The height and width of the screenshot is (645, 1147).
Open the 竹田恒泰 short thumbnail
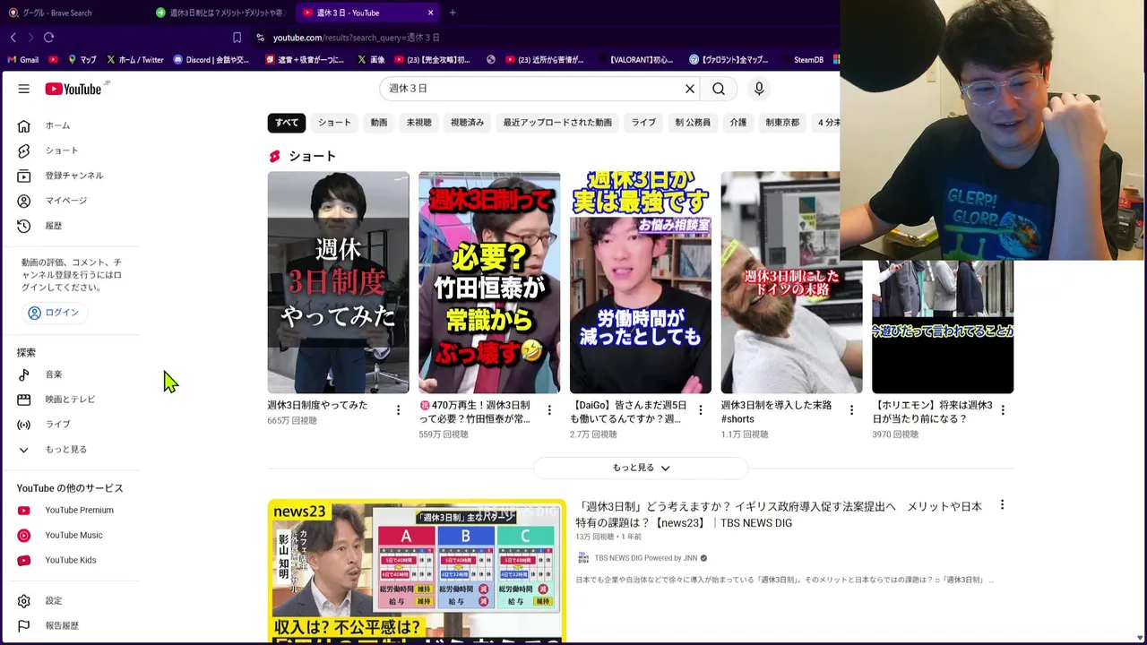pos(489,282)
